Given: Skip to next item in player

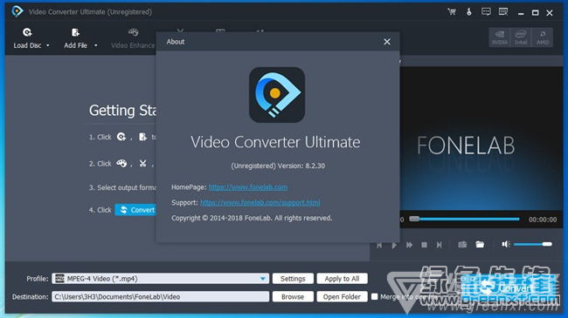Looking at the screenshot, I should [x=439, y=245].
